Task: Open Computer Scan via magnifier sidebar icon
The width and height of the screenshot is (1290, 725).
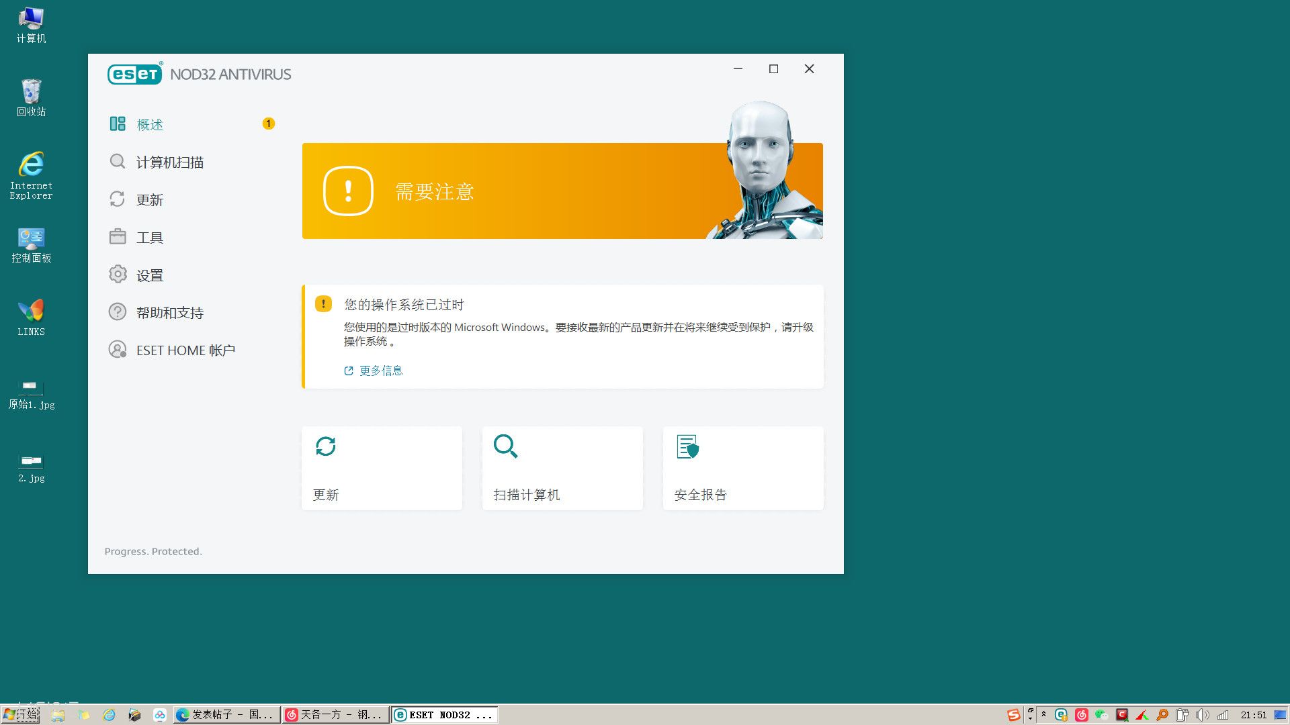Action: pyautogui.click(x=118, y=162)
